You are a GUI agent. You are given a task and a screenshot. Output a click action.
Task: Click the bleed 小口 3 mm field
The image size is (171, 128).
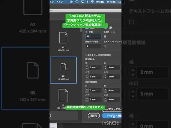point(114,76)
